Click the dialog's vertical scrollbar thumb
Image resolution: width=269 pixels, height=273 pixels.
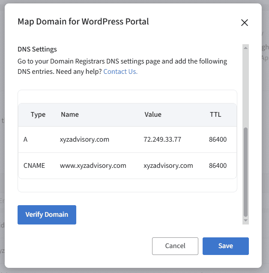click(245, 172)
